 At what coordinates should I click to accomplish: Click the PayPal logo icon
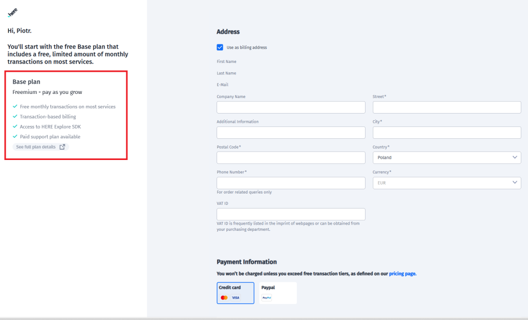(267, 298)
